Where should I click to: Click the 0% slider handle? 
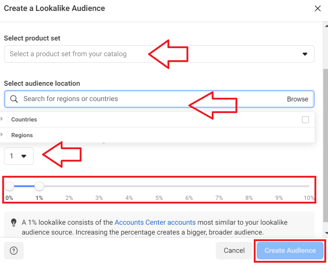pyautogui.click(x=9, y=186)
